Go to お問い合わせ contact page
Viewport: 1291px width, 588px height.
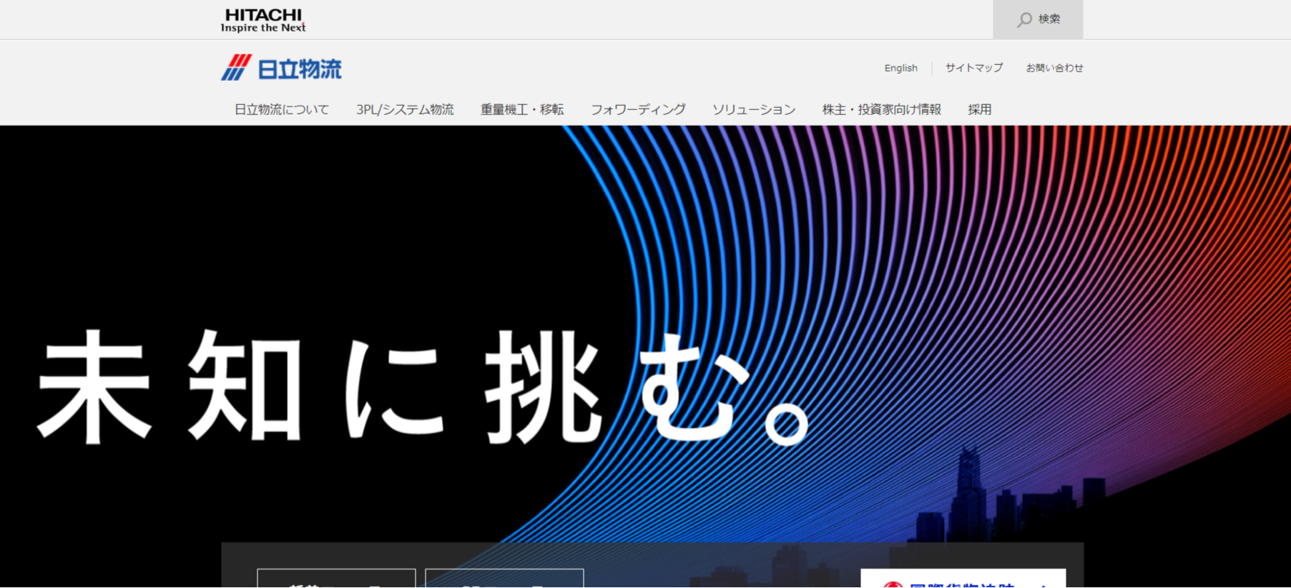pyautogui.click(x=1054, y=68)
